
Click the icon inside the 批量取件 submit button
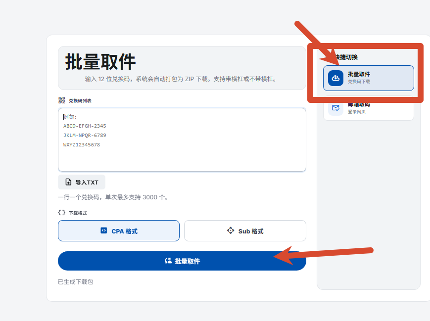pyautogui.click(x=168, y=261)
